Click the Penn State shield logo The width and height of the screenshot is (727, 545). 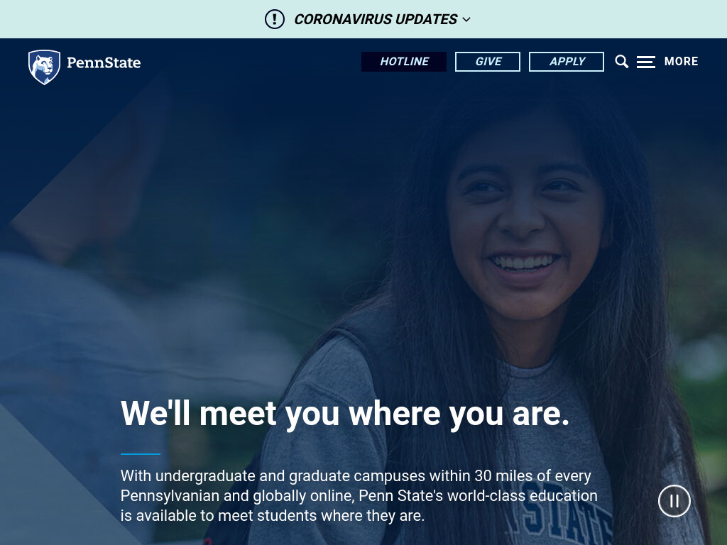tap(45, 67)
